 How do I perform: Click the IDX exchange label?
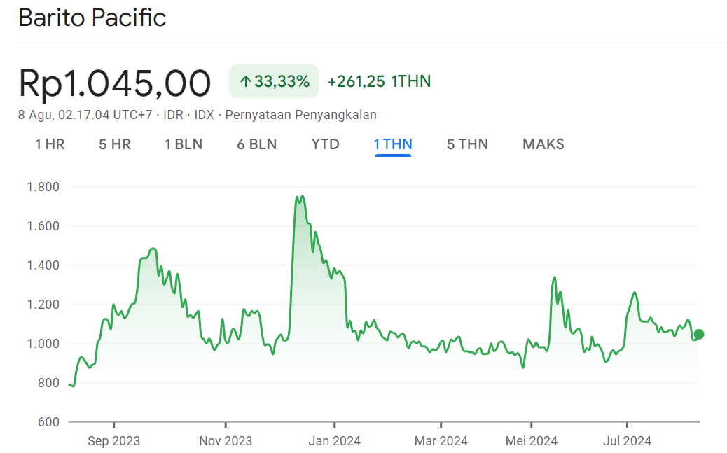click(204, 115)
